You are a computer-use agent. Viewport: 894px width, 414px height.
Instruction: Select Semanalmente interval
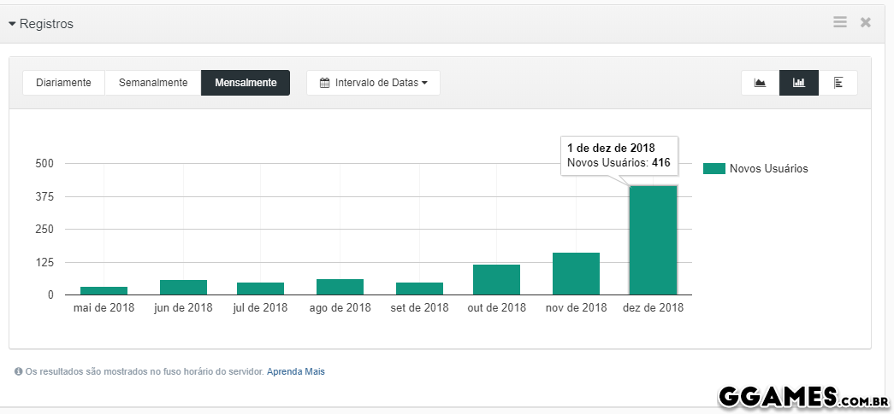click(x=153, y=83)
